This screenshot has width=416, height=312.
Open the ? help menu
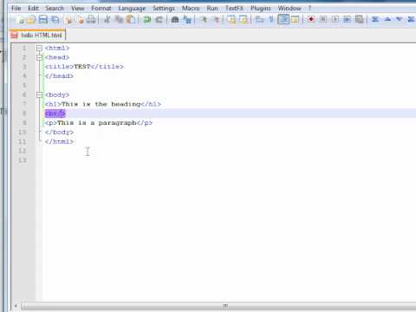point(309,8)
